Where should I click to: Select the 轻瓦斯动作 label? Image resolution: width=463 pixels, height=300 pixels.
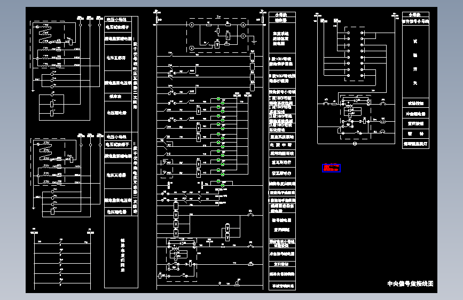(x=281, y=173)
